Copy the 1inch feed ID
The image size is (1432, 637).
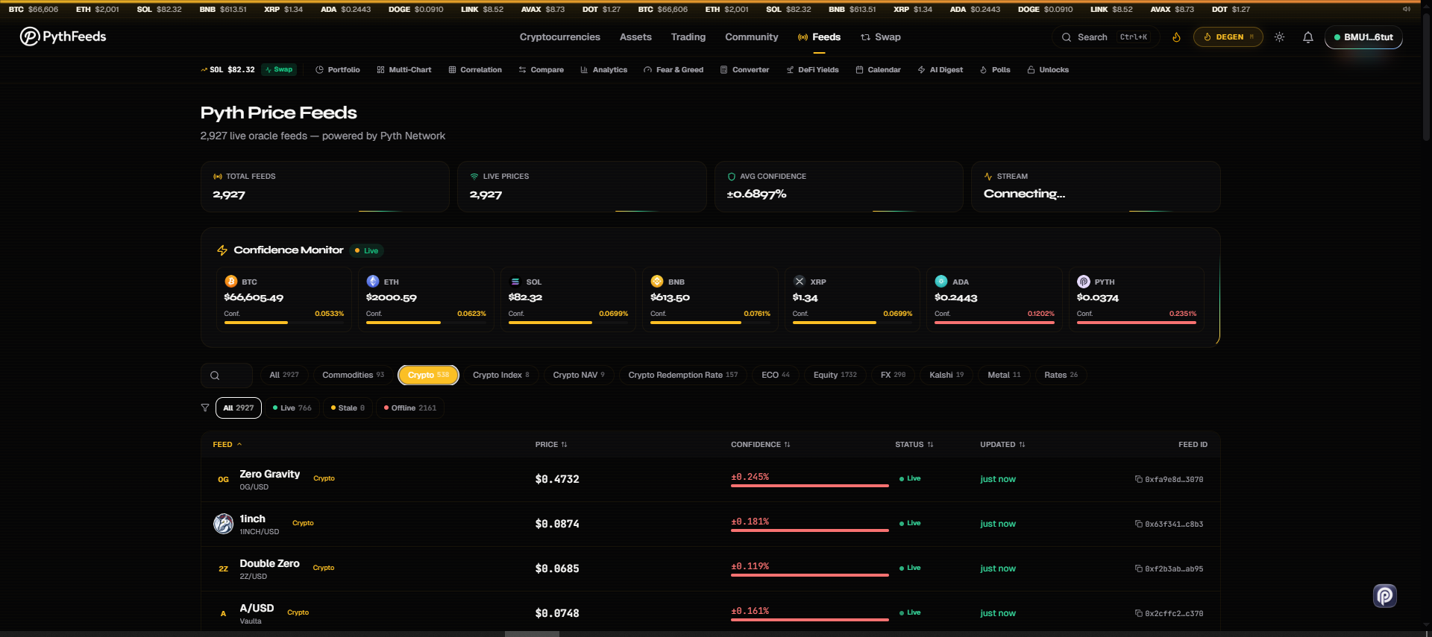1139,524
